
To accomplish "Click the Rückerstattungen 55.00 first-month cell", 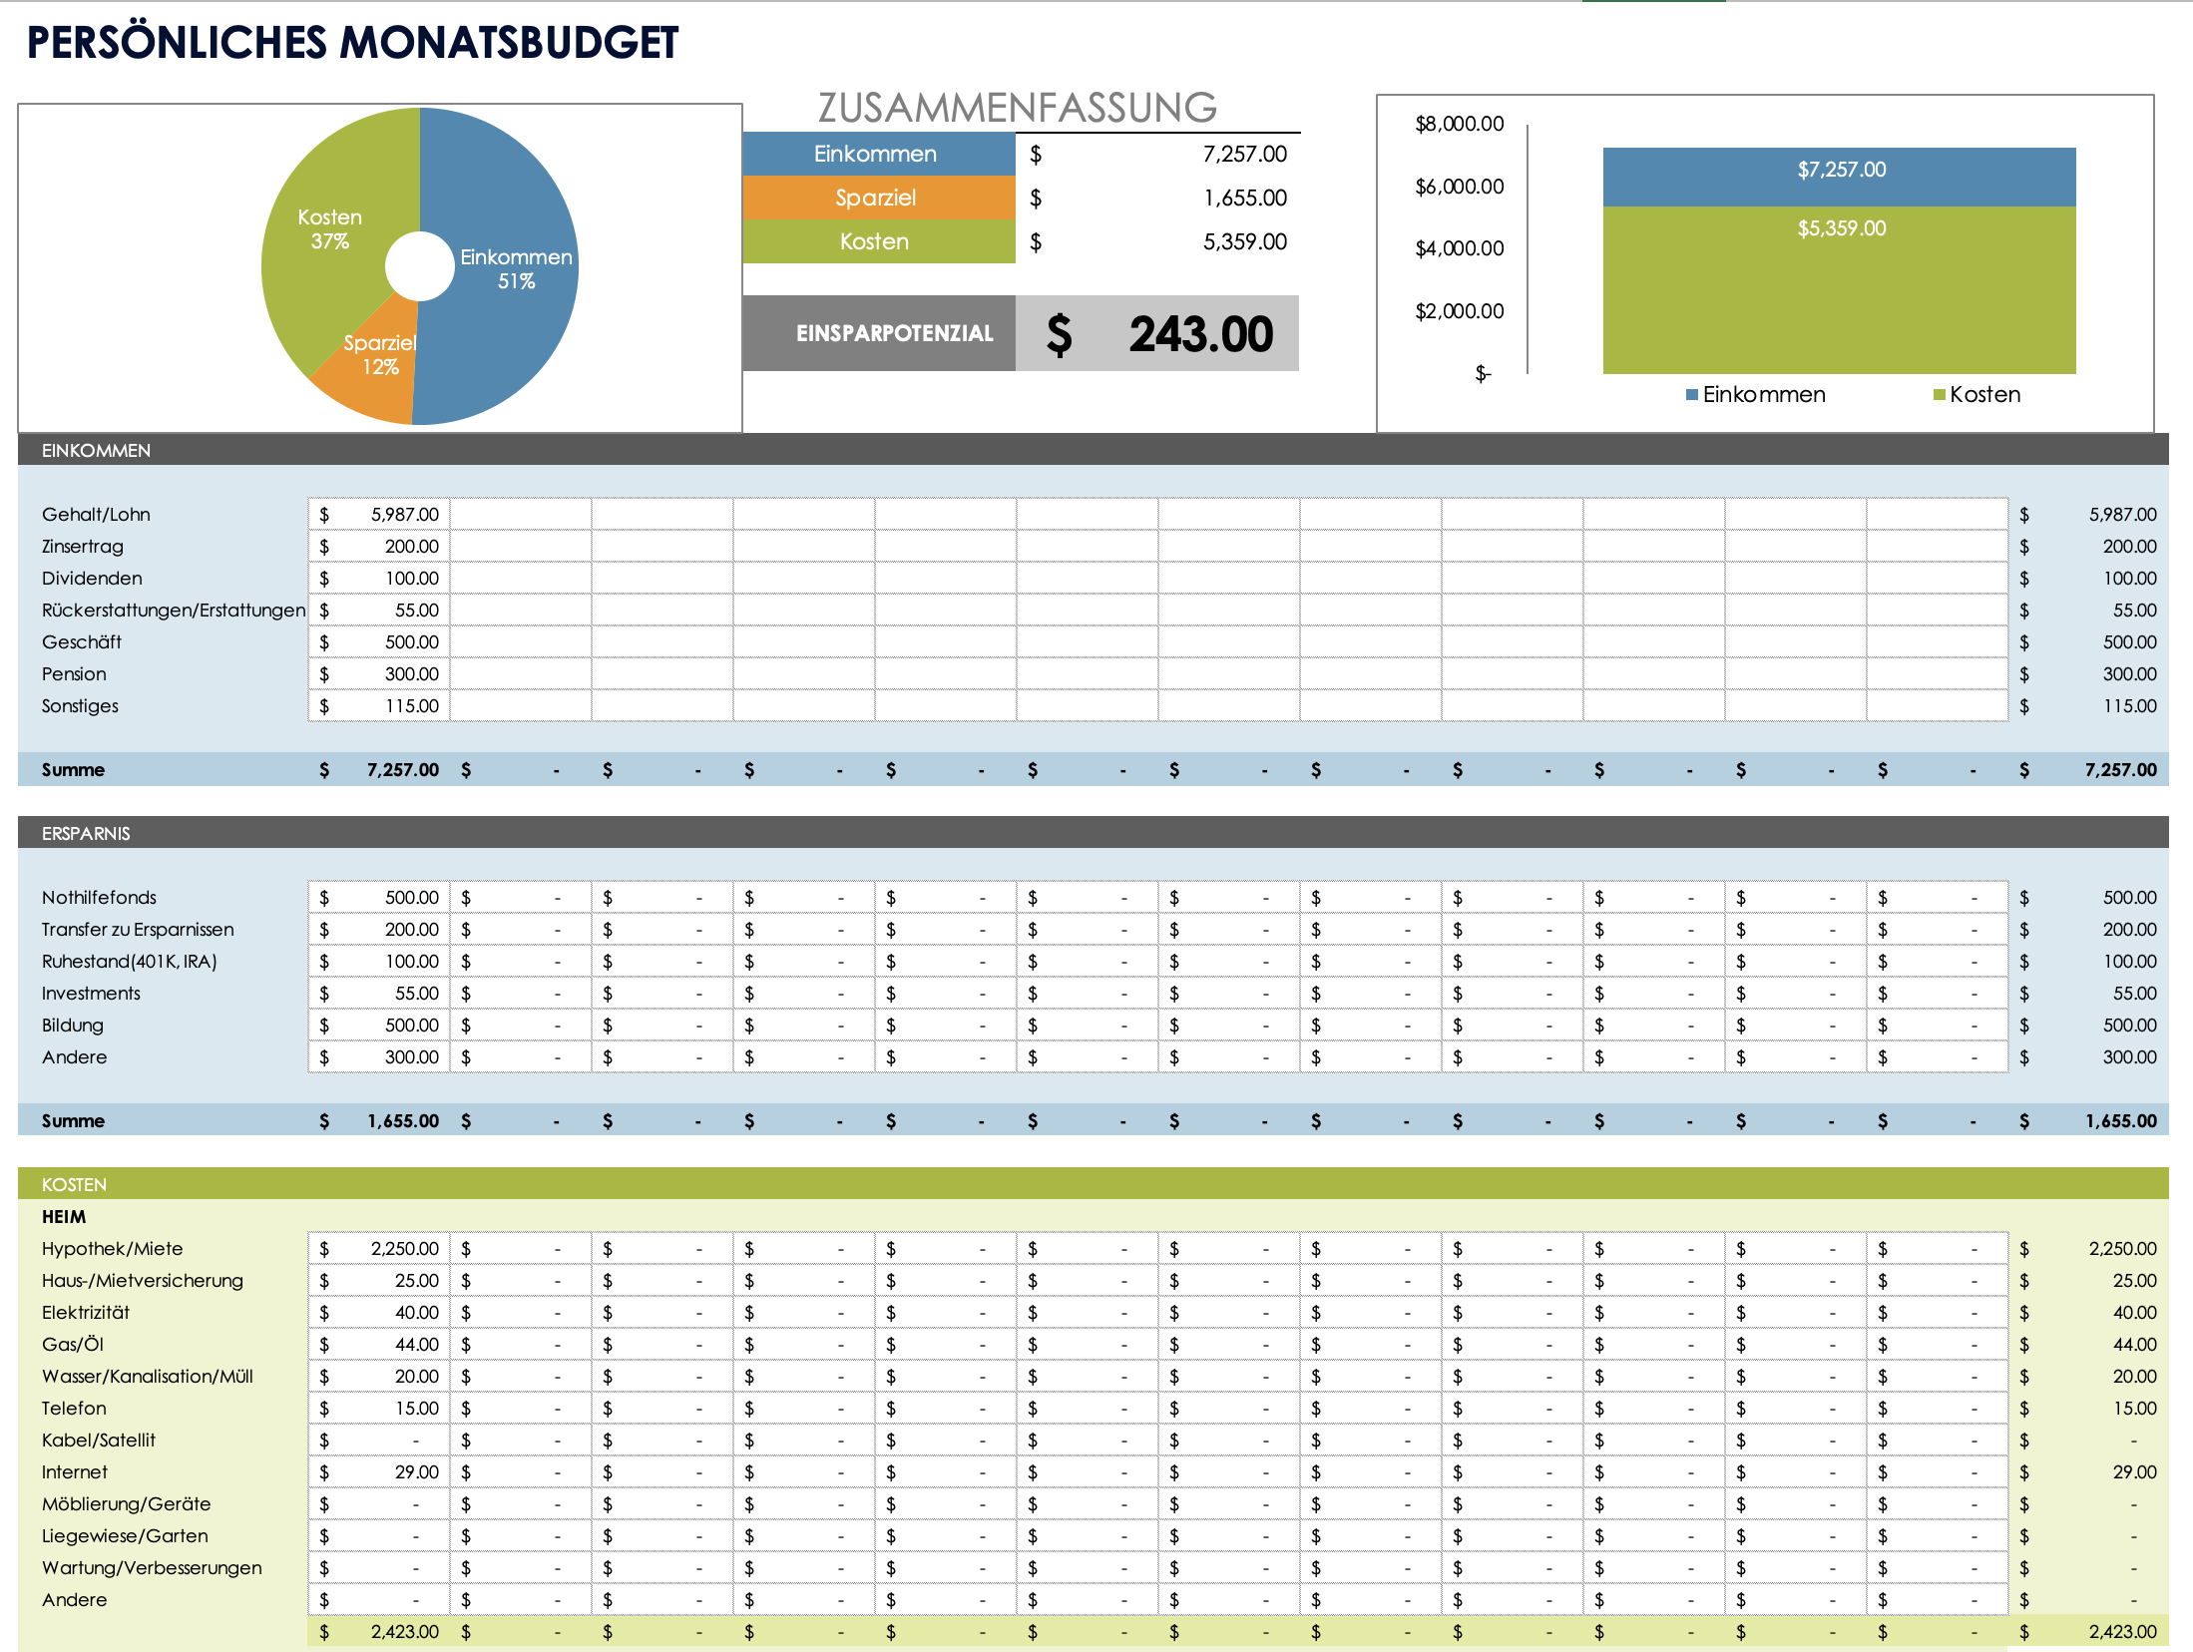I will 379,610.
